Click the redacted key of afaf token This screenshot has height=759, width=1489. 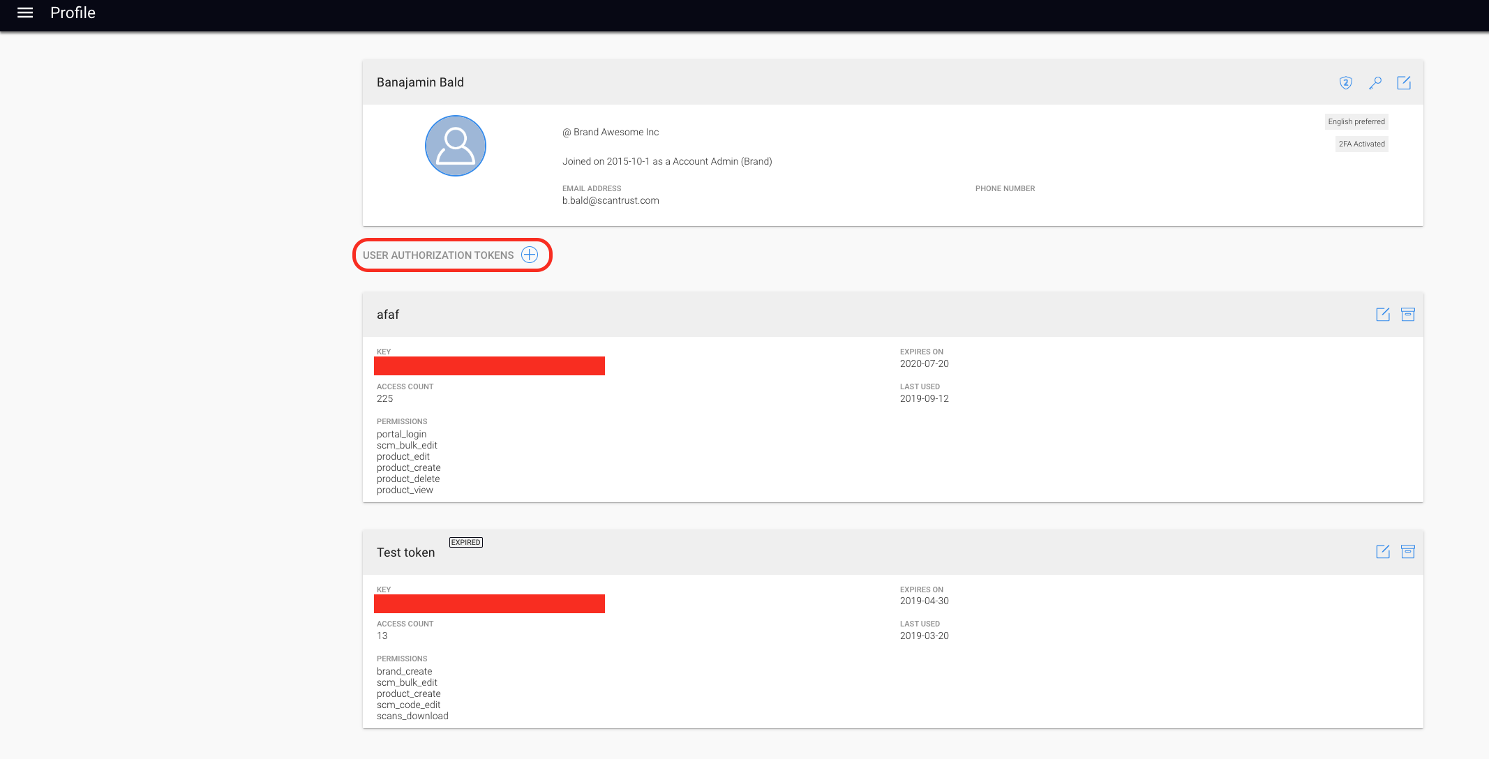(x=489, y=366)
